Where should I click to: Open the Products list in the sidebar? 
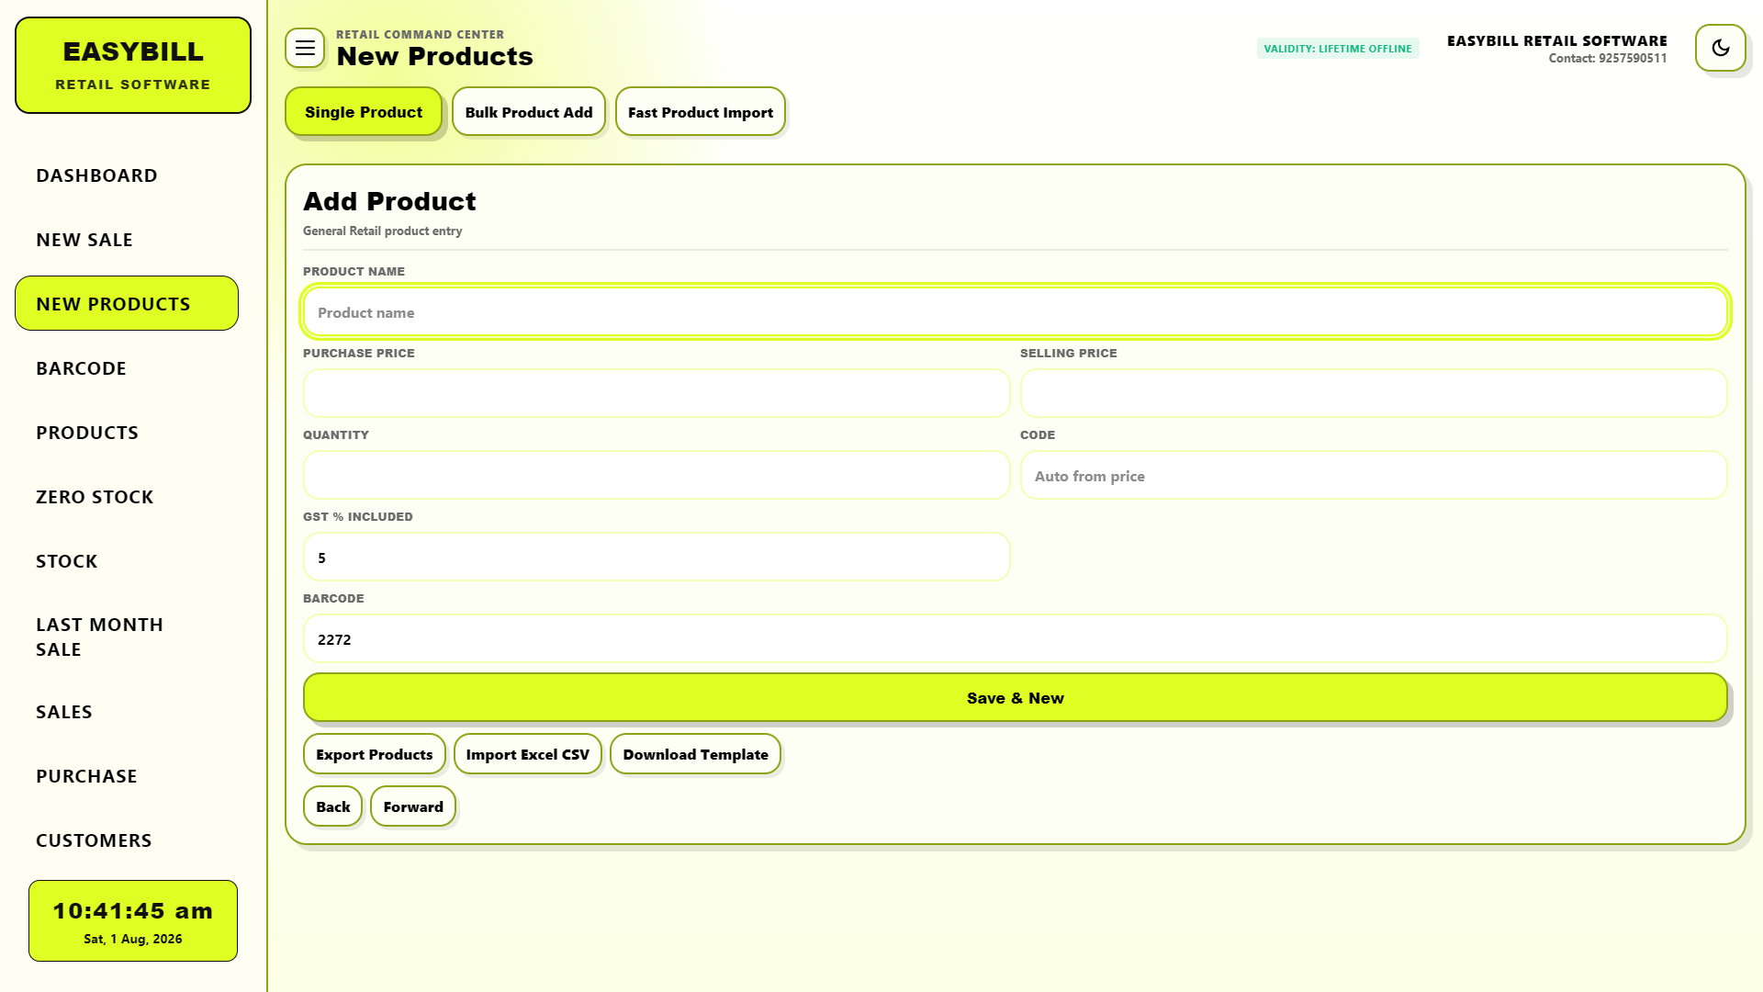click(127, 433)
